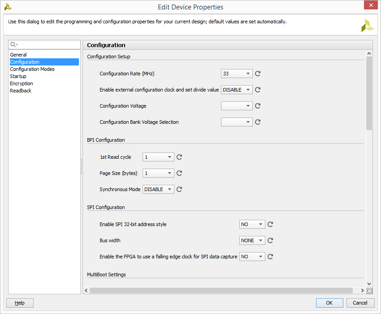
Task: Select the Configuration Modes category
Action: pyautogui.click(x=44, y=69)
